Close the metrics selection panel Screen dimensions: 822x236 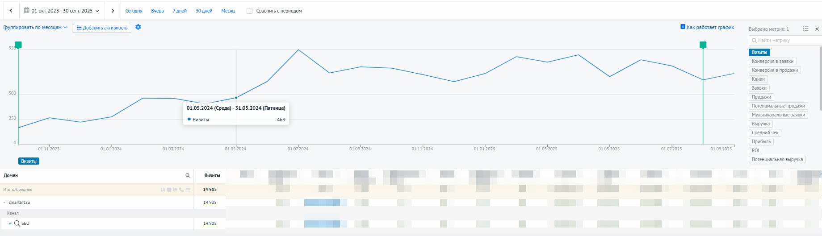[817, 29]
